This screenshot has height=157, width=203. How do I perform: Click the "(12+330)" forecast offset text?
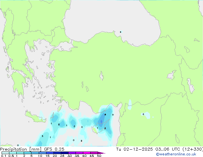(x=193, y=149)
